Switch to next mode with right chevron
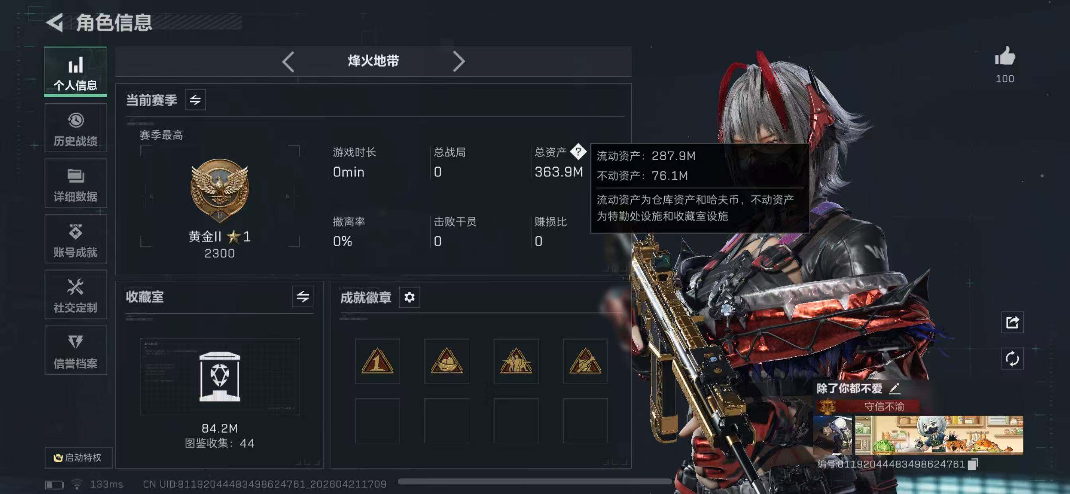This screenshot has height=494, width=1070. click(x=459, y=62)
